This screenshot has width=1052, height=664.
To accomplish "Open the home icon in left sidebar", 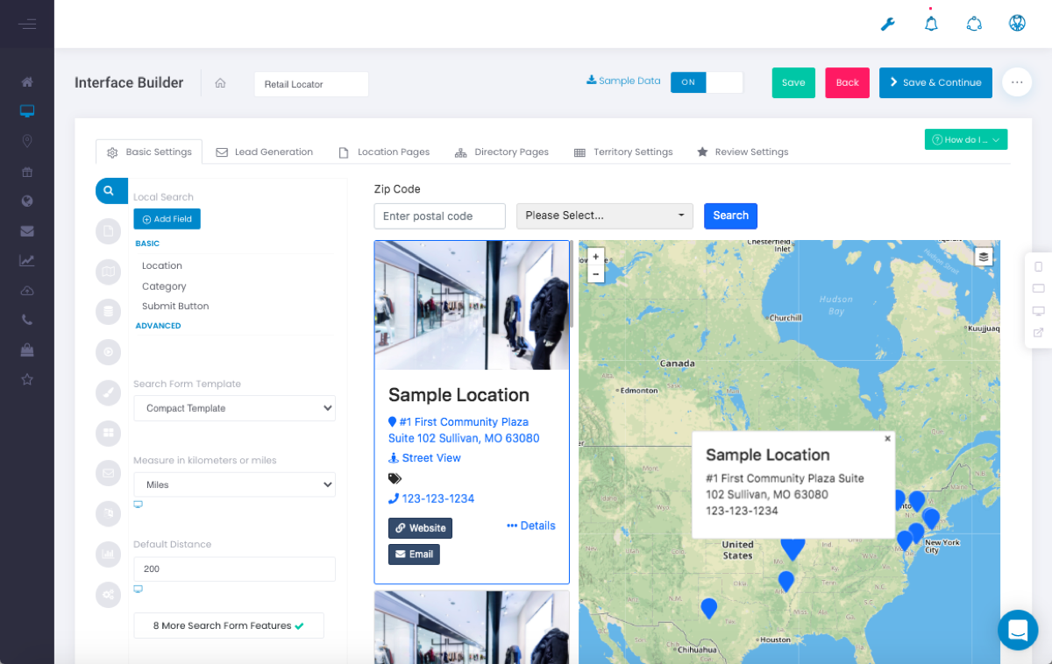I will [26, 81].
